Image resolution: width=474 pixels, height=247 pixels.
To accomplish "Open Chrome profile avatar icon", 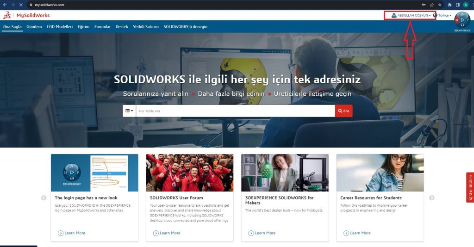I will click(x=466, y=5).
